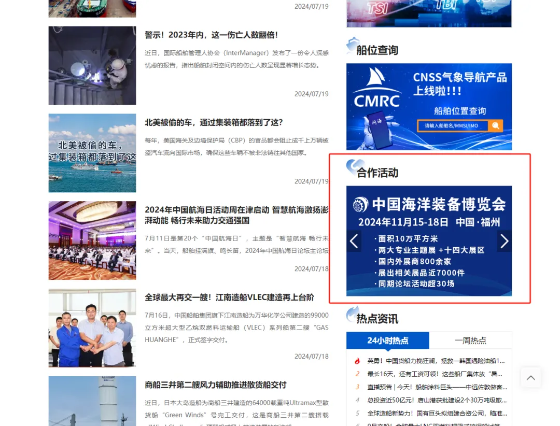Click the handshake group photo thumbnail
This screenshot has height=426, width=560.
click(92, 328)
